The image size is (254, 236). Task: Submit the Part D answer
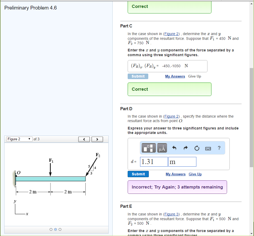pos(138,174)
